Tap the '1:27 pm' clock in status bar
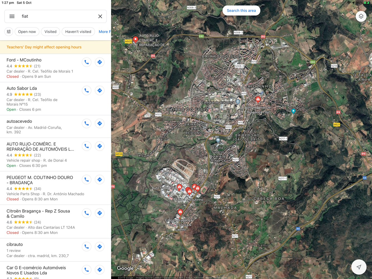Image resolution: width=372 pixels, height=279 pixels. 8,3
